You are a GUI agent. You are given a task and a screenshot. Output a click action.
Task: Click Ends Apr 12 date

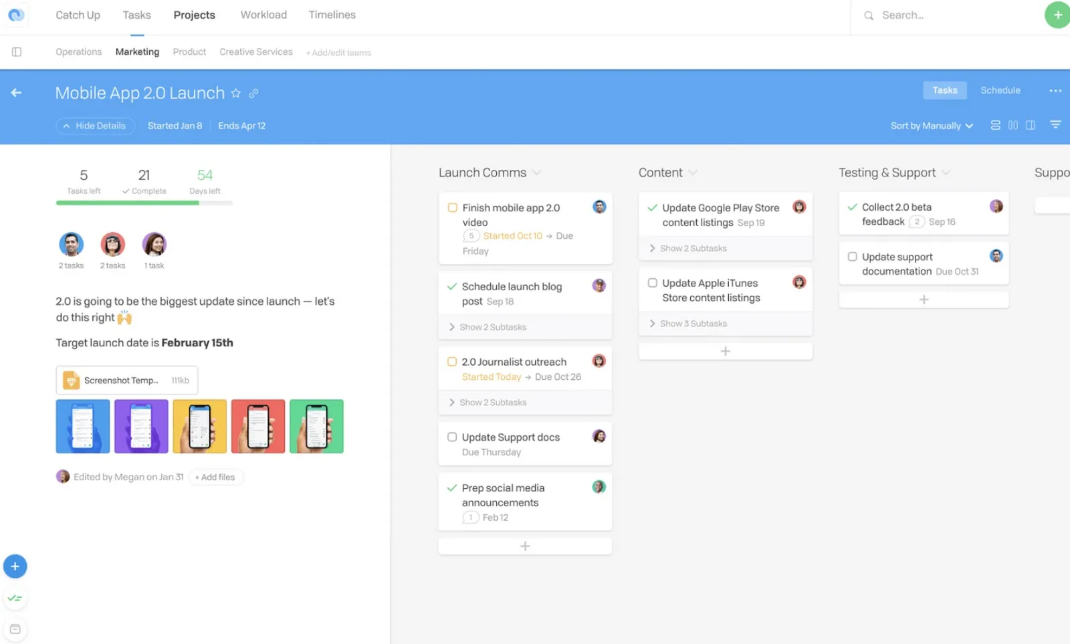click(x=241, y=126)
